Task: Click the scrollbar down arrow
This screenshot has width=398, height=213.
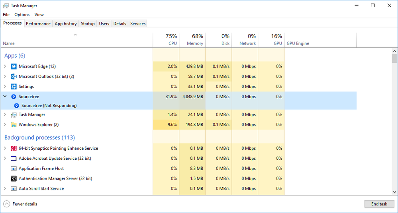Action: point(394,192)
